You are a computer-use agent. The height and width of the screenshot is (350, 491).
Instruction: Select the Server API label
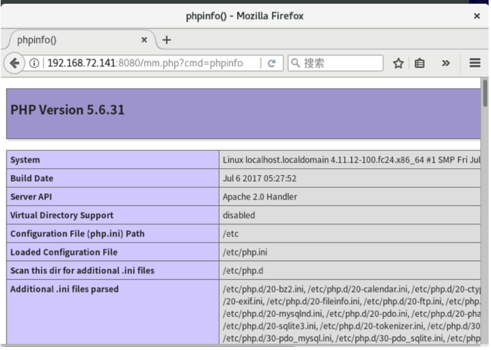pos(31,197)
